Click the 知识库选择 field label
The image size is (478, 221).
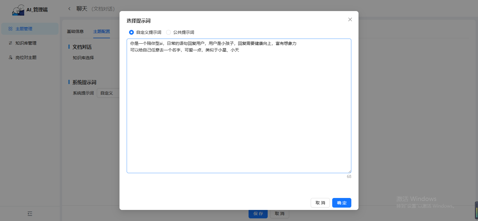pyautogui.click(x=83, y=58)
